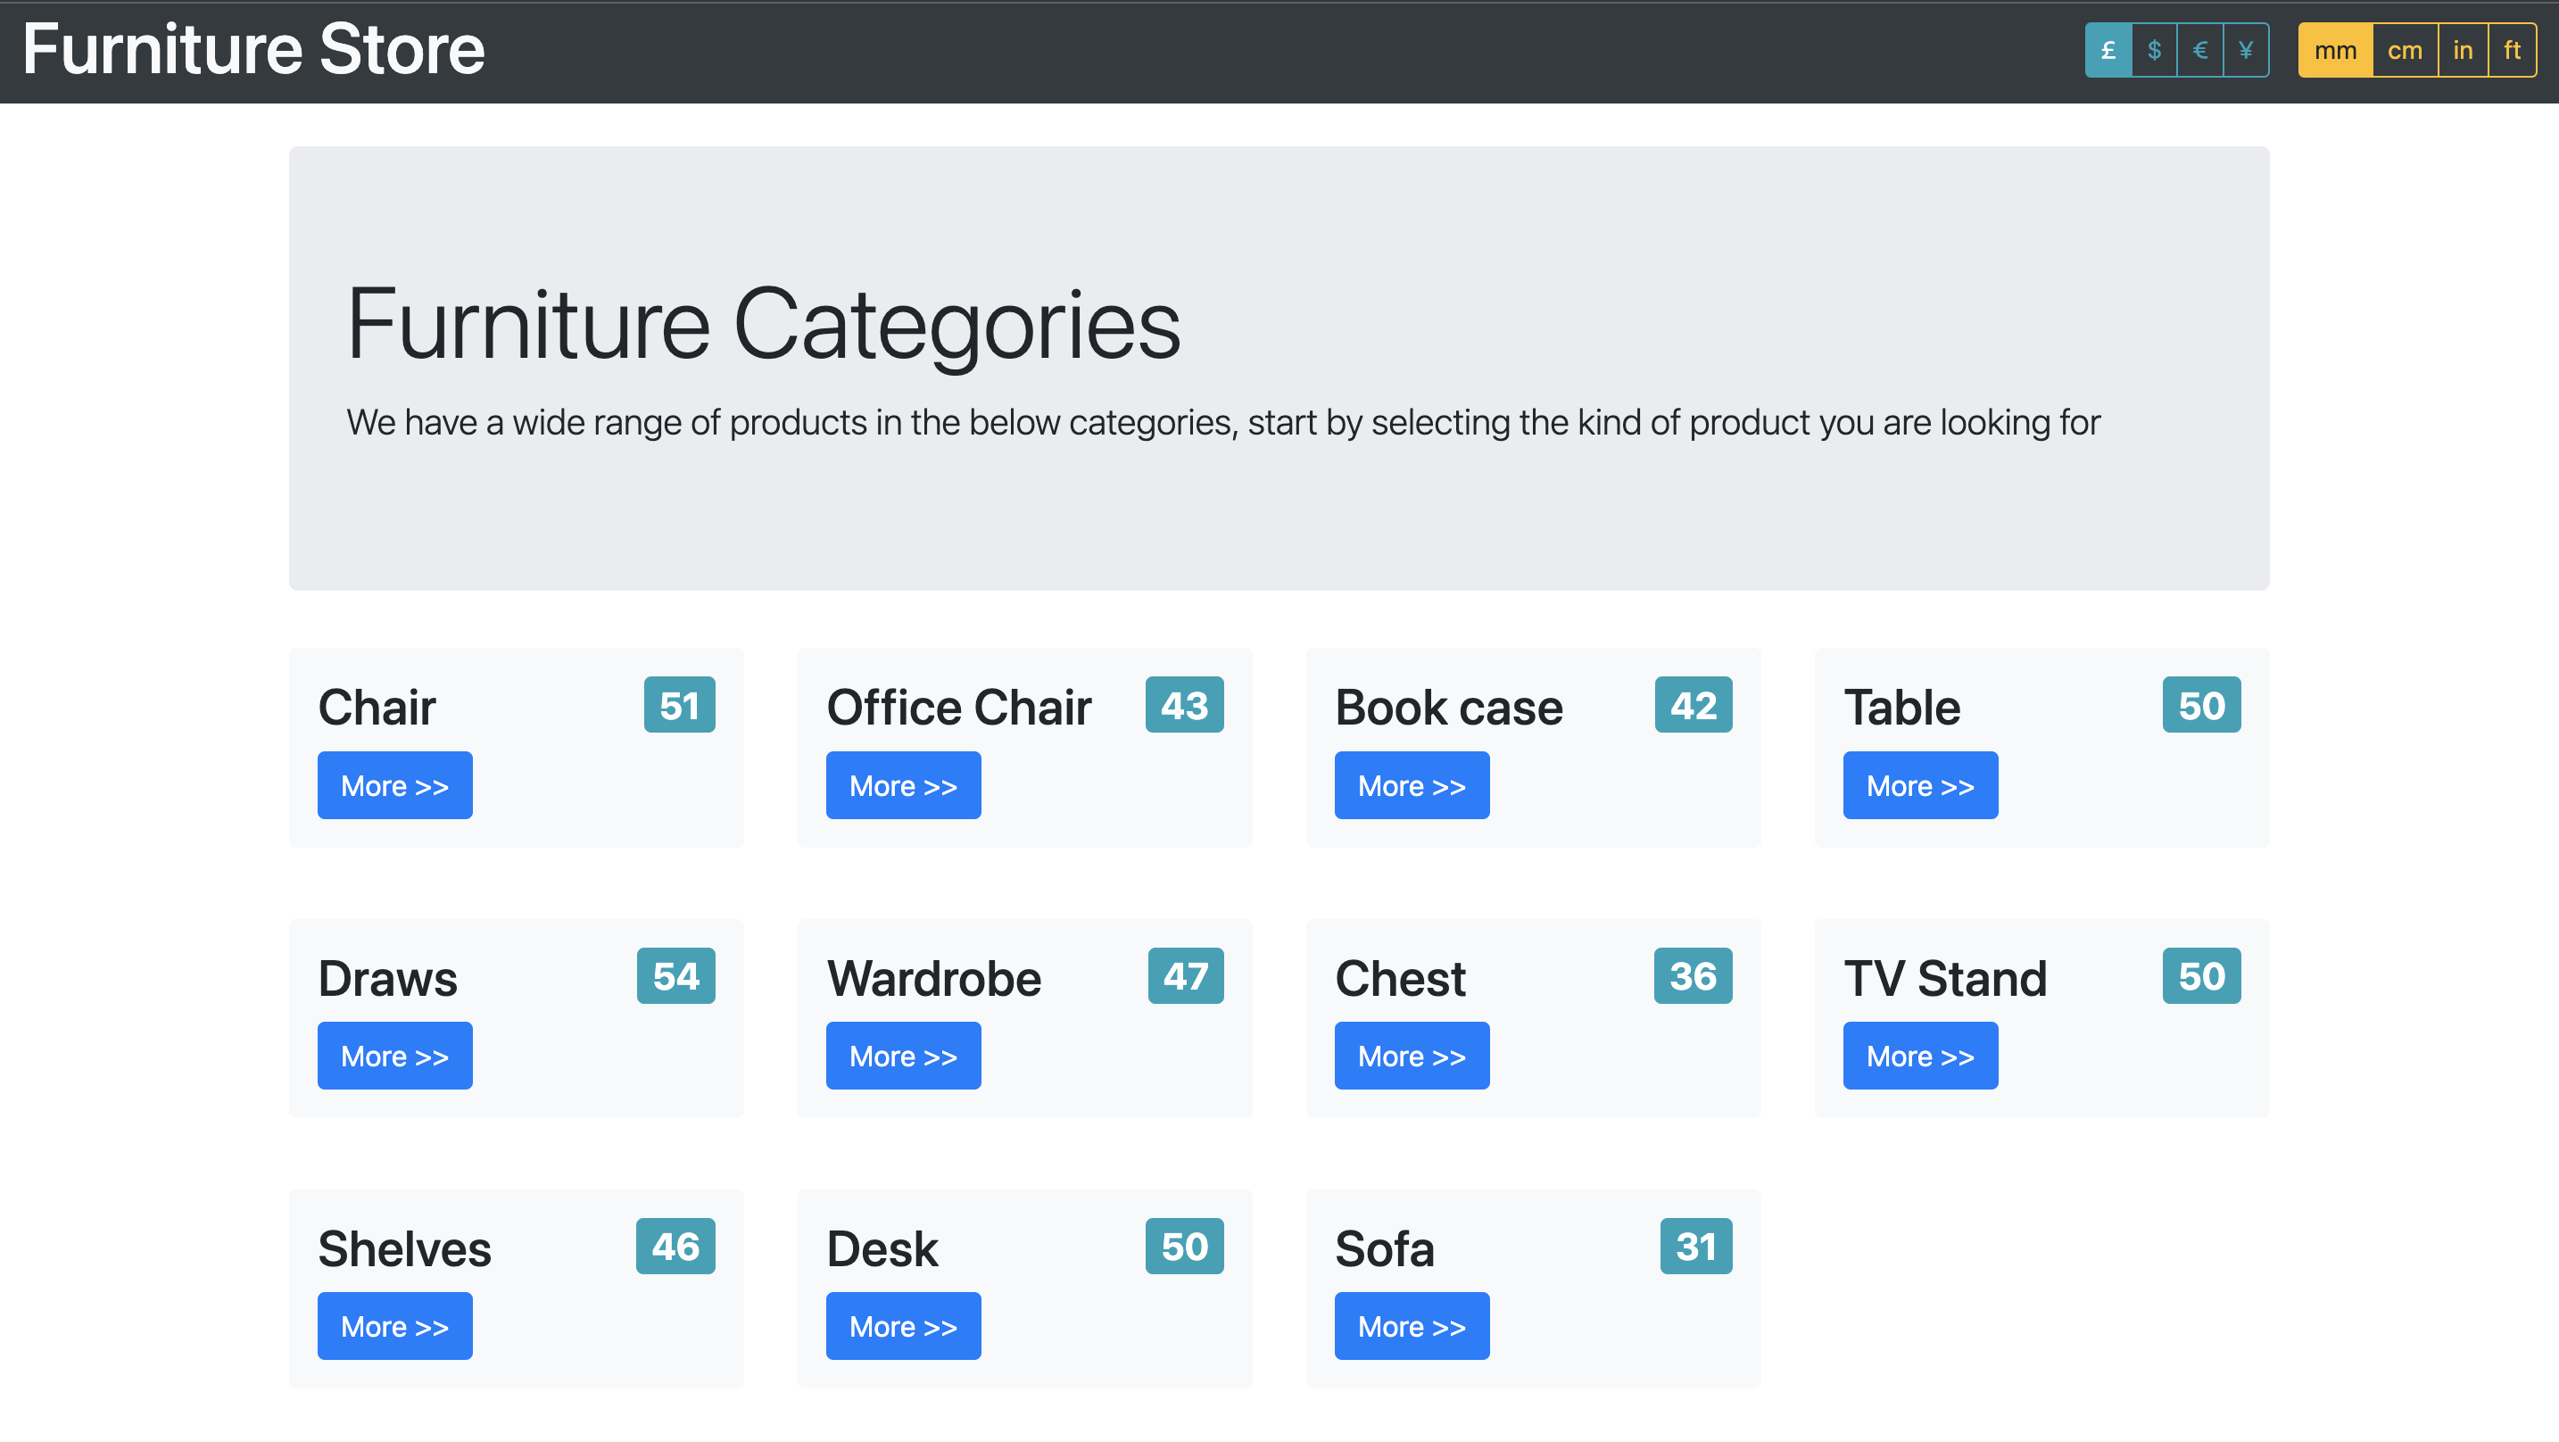Image resolution: width=2559 pixels, height=1442 pixels.
Task: Select the pound (£) currency option
Action: click(2108, 50)
